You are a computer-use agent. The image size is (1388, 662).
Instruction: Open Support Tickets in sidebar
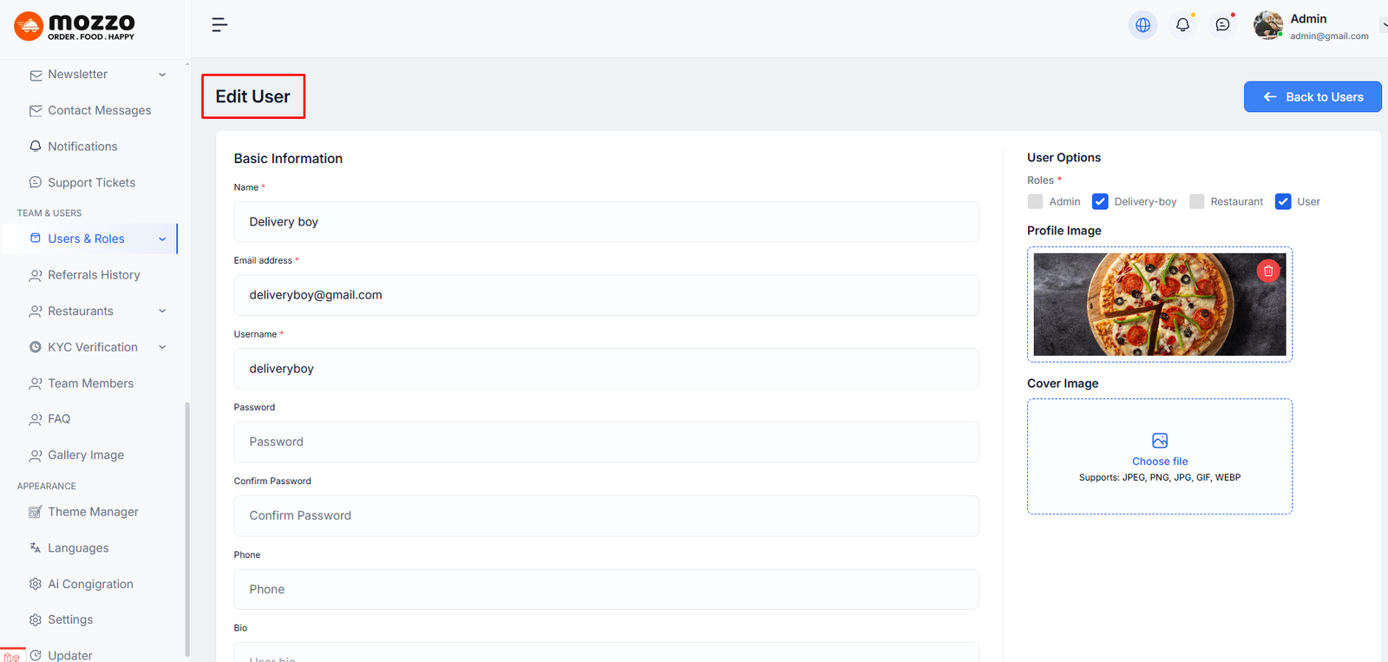(91, 182)
